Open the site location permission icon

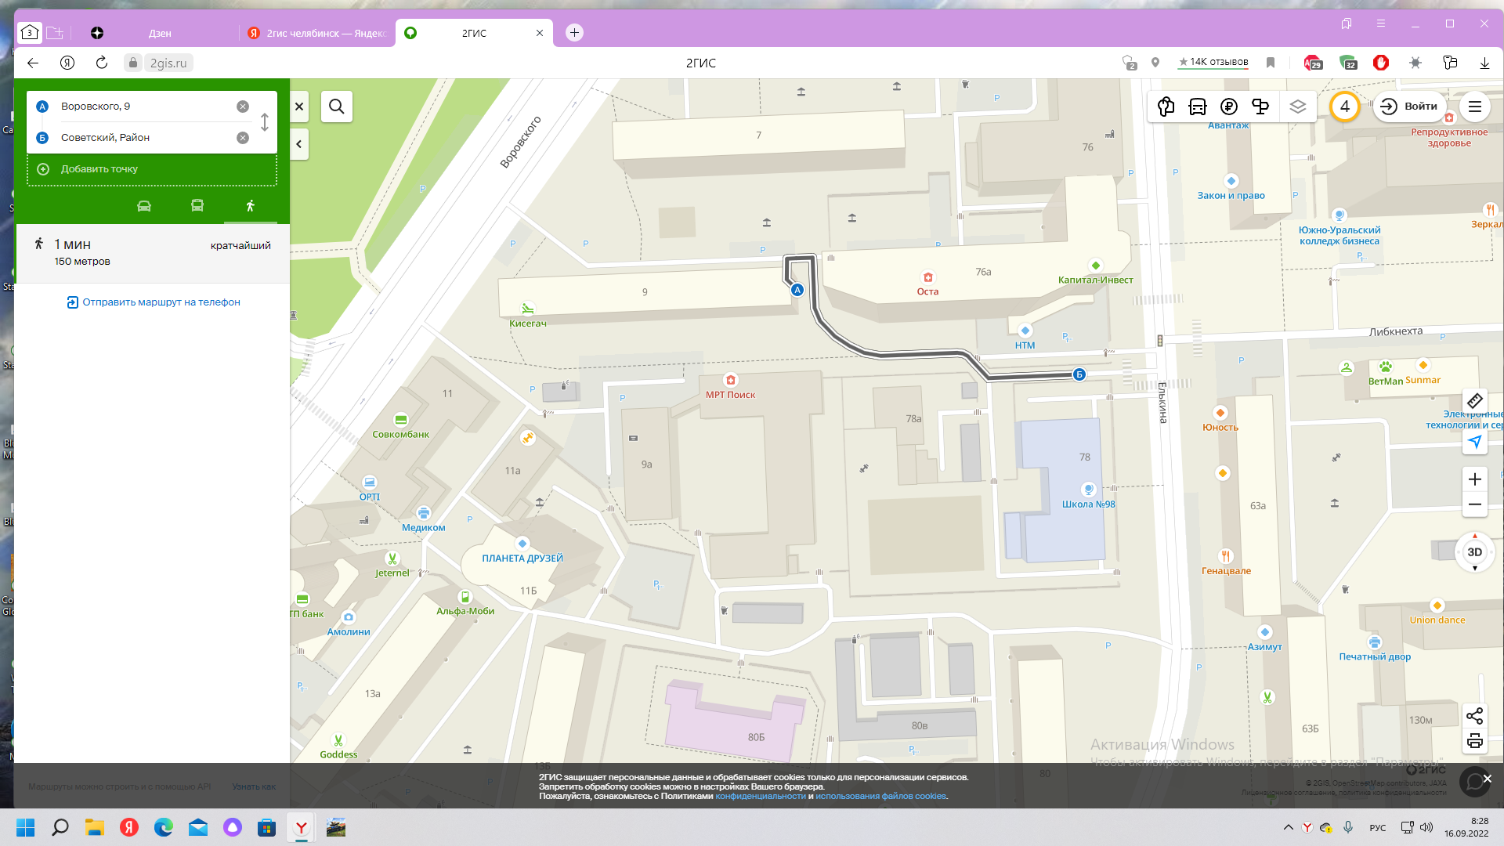(1155, 63)
